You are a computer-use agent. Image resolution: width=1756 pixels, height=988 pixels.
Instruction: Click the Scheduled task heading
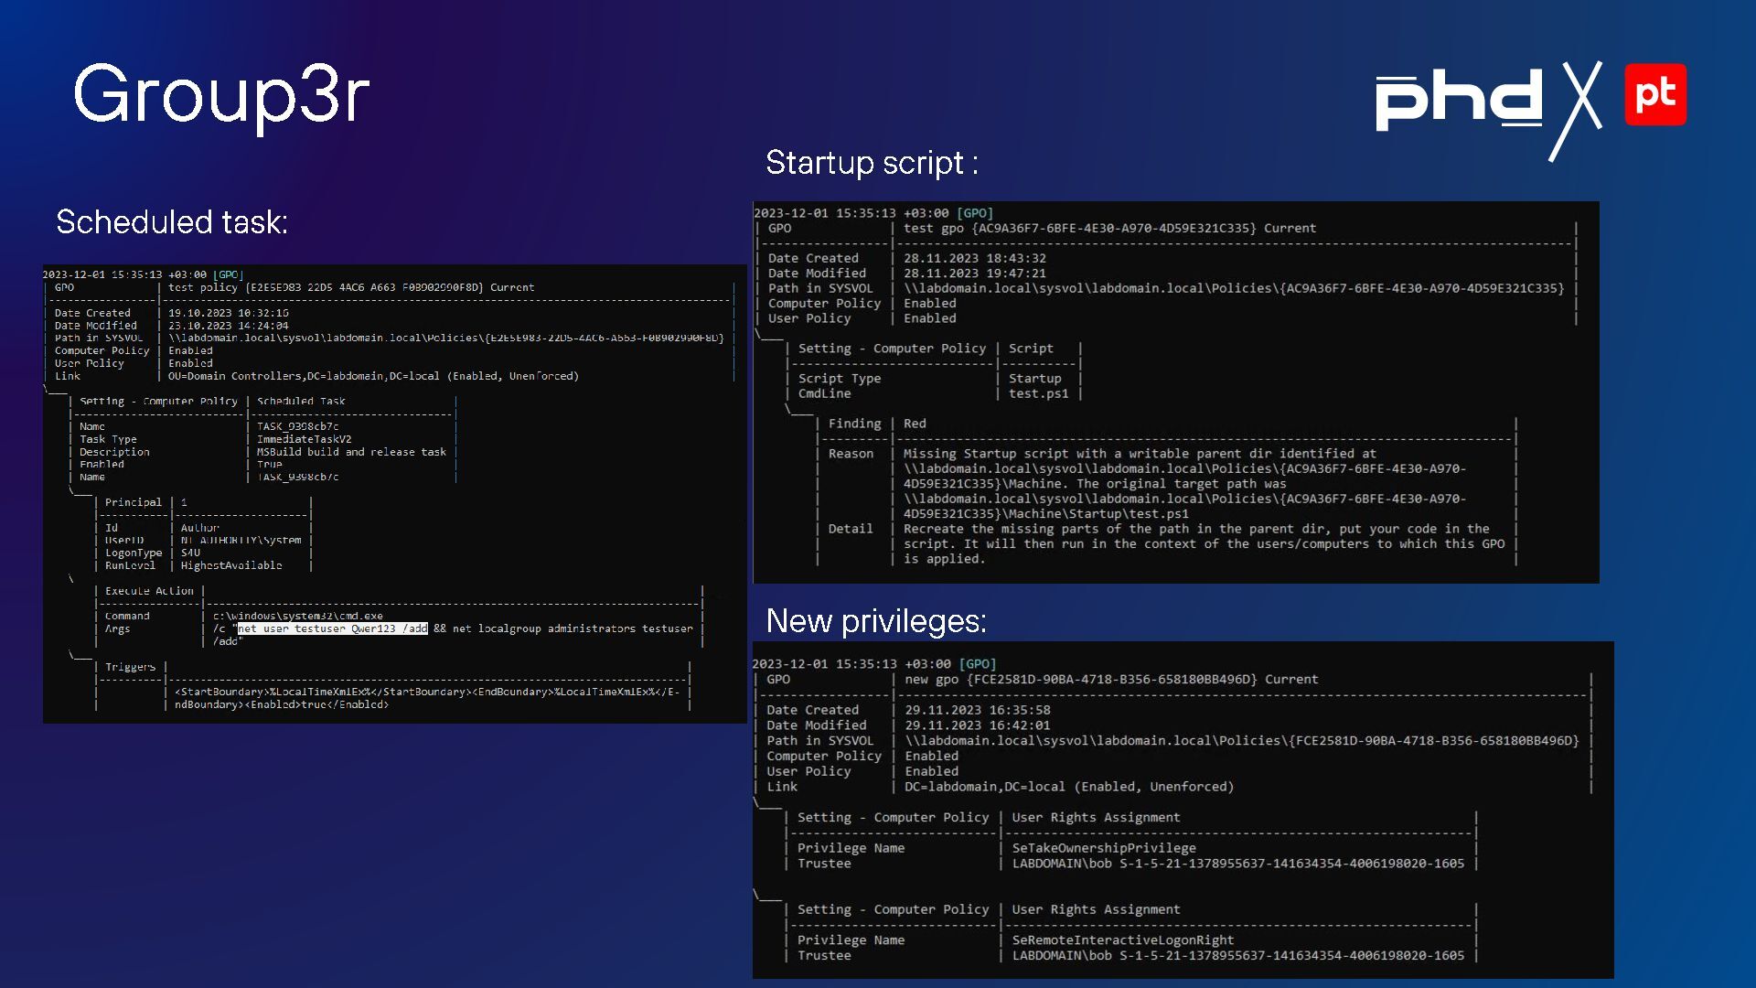[x=172, y=222]
